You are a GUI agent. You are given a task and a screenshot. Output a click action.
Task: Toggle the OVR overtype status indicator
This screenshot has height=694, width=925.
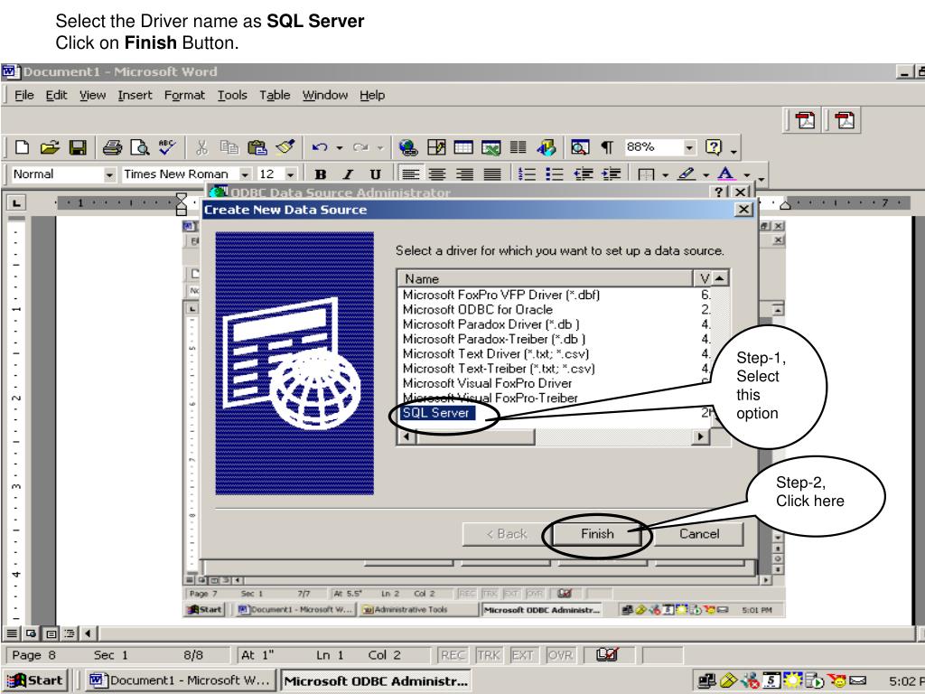click(560, 655)
